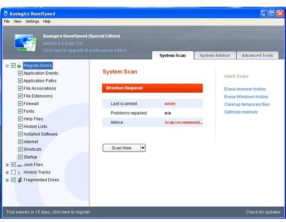Open the View menu
Viewport: 286px width, 222px height.
[18, 21]
